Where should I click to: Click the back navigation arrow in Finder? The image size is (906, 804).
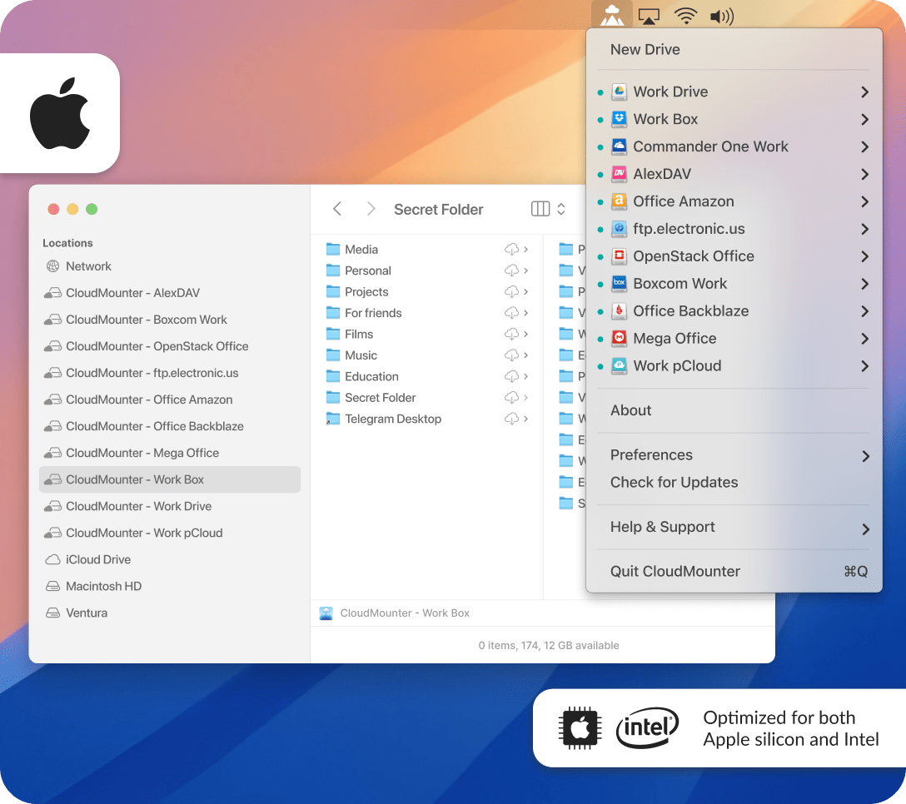[337, 210]
